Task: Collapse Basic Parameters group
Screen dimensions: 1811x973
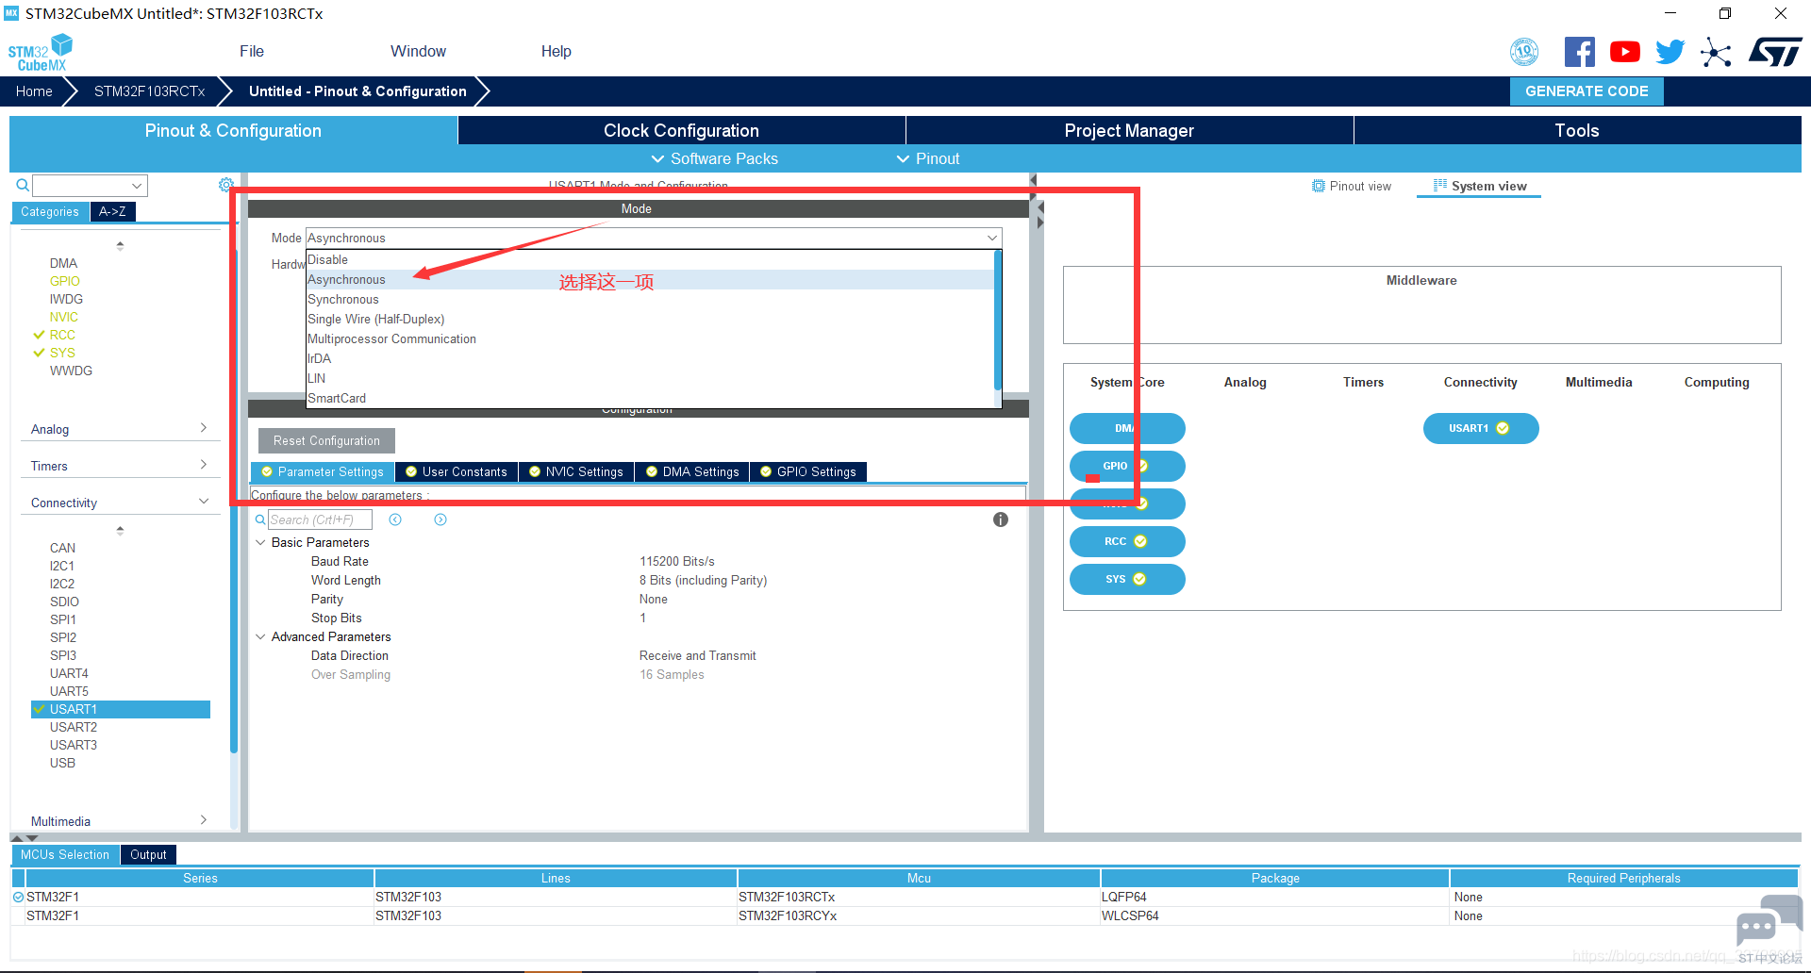Action: [x=260, y=542]
